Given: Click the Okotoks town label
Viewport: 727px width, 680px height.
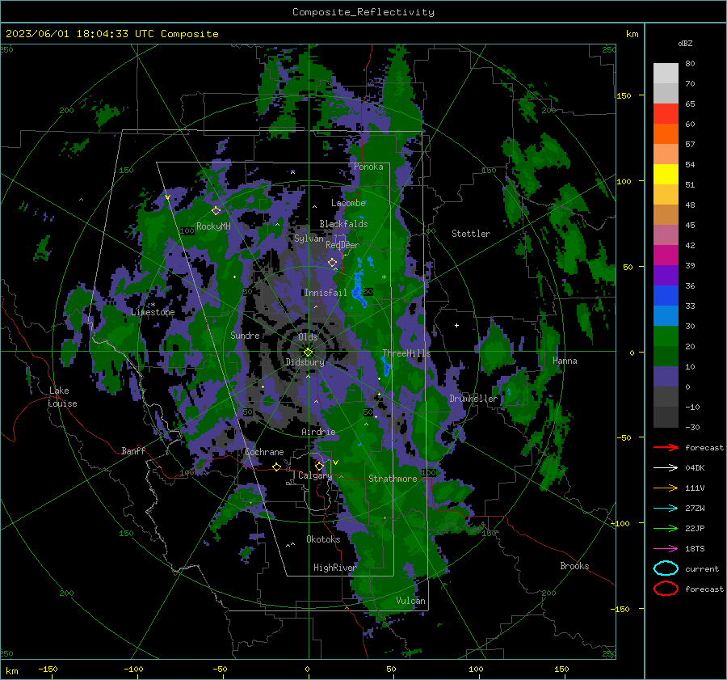Looking at the screenshot, I should (x=323, y=539).
